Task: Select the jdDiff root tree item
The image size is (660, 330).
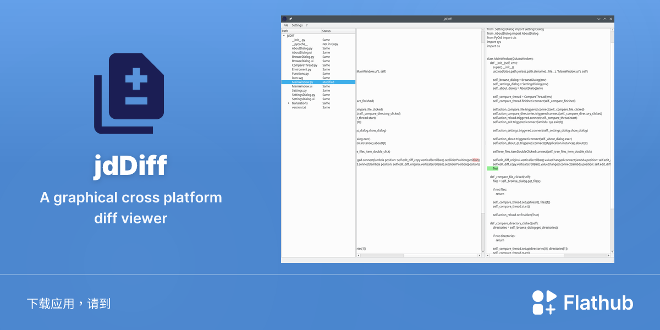Action: click(290, 36)
